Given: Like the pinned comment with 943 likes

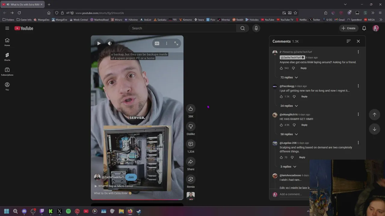Looking at the screenshot, I should 282,68.
